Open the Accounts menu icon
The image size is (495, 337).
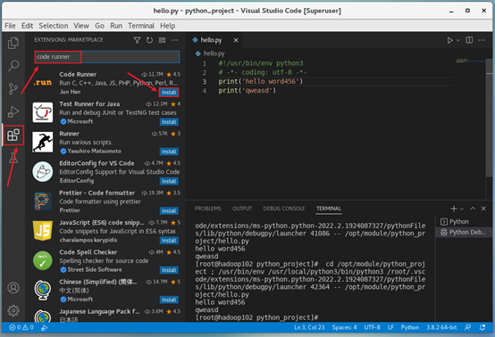tap(13, 288)
